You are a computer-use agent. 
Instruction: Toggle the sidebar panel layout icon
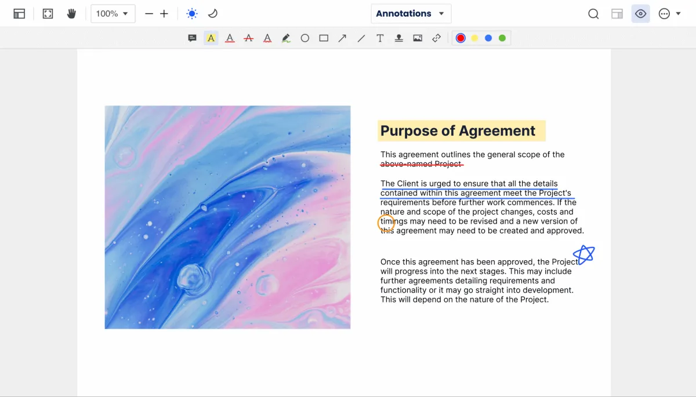[x=19, y=13]
